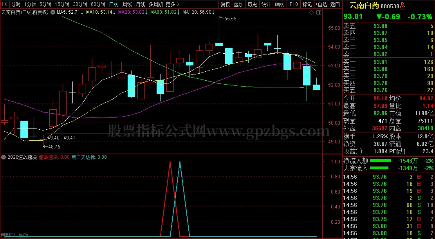This screenshot has height=239, width=435.
Task: Select the 买三 bid price 93.79
Action: coord(381,76)
